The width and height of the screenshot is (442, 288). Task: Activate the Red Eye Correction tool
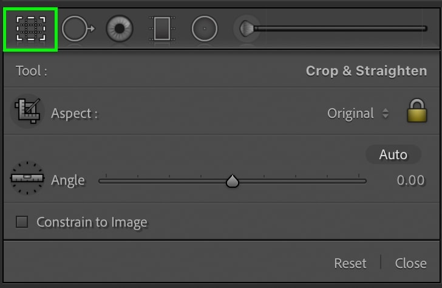(x=120, y=29)
